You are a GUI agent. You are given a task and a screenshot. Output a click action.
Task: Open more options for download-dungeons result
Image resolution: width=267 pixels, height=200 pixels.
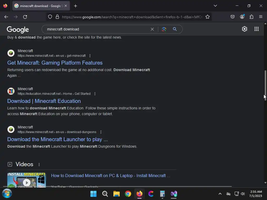point(101,132)
